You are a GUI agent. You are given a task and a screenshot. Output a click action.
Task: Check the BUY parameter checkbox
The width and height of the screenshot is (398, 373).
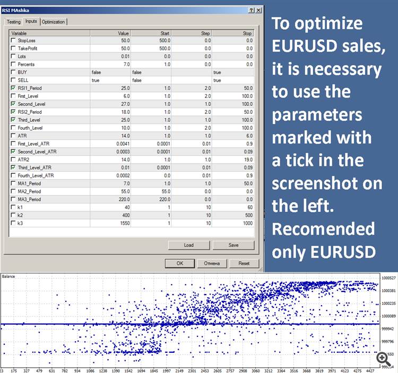13,72
